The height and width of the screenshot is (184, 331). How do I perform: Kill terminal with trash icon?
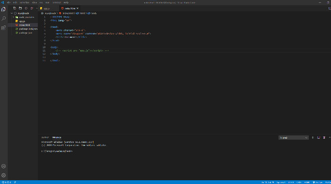[x=324, y=137]
